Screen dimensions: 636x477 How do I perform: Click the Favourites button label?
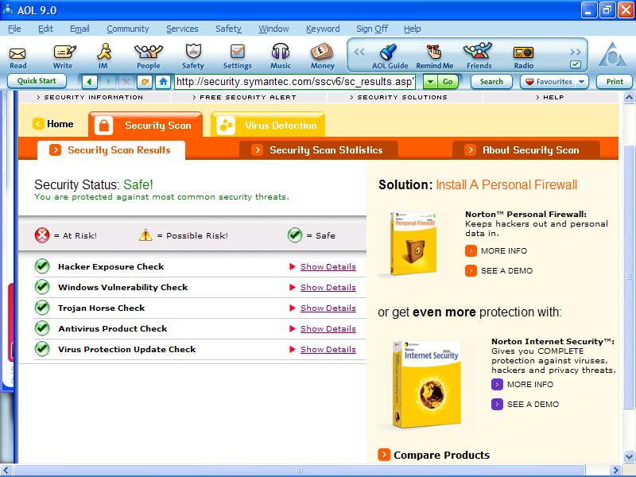tap(554, 82)
